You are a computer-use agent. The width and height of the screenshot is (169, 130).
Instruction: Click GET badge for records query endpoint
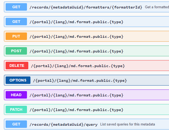point(16,124)
